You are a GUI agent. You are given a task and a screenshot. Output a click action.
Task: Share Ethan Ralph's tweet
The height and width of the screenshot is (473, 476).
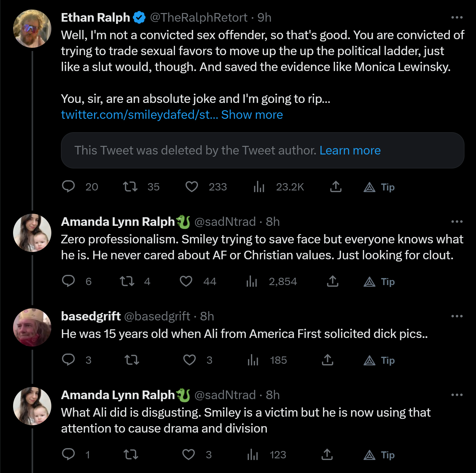pyautogui.click(x=336, y=187)
